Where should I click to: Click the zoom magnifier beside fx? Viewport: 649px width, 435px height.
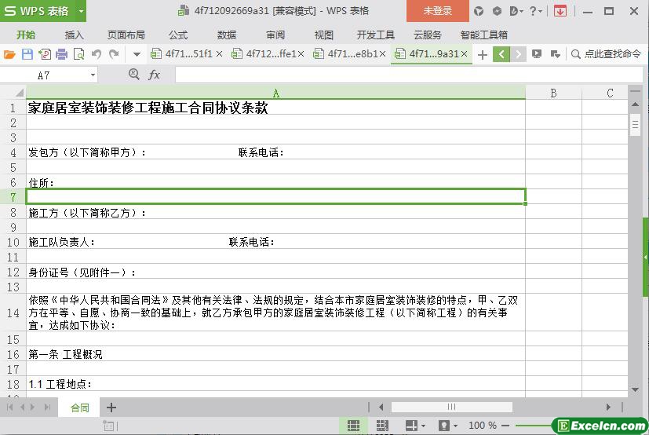pyautogui.click(x=133, y=75)
